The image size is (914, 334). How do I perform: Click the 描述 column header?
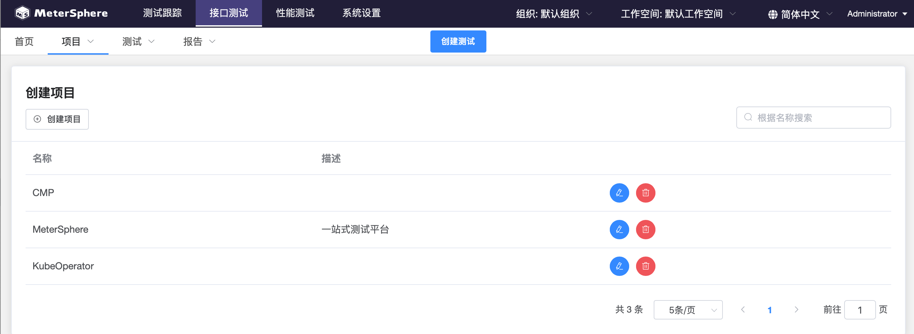click(331, 158)
